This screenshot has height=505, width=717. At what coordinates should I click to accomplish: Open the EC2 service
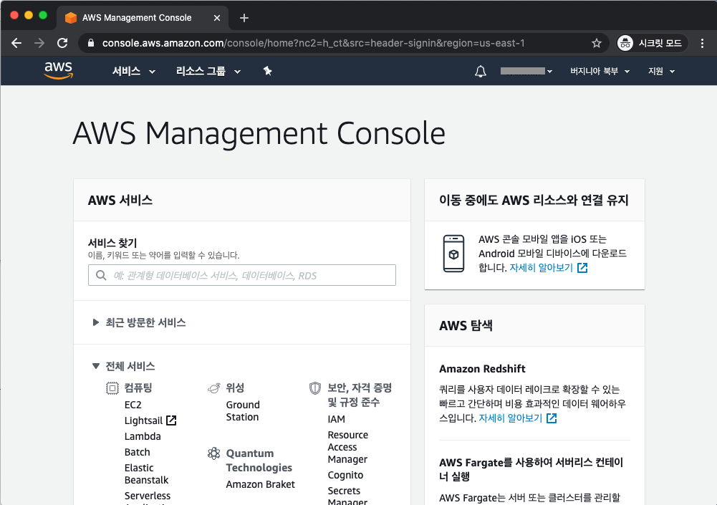coord(133,405)
